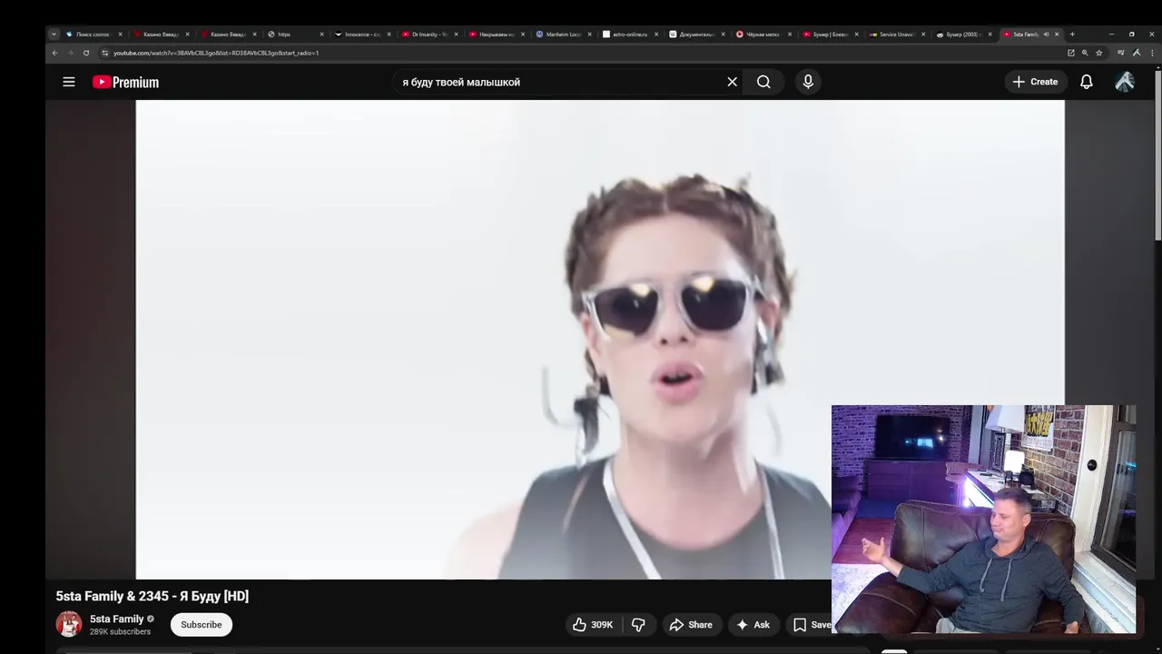Switch to the Чёрная метка tab

click(x=763, y=35)
